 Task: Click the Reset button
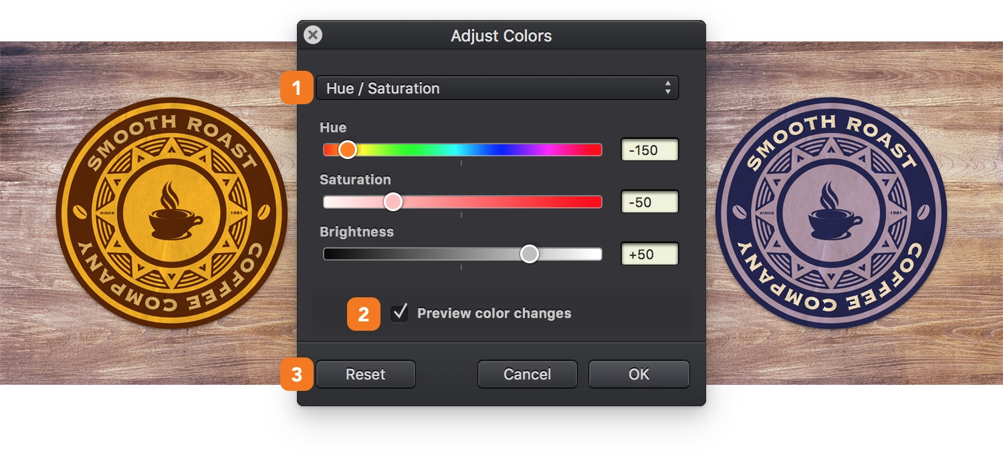point(366,374)
